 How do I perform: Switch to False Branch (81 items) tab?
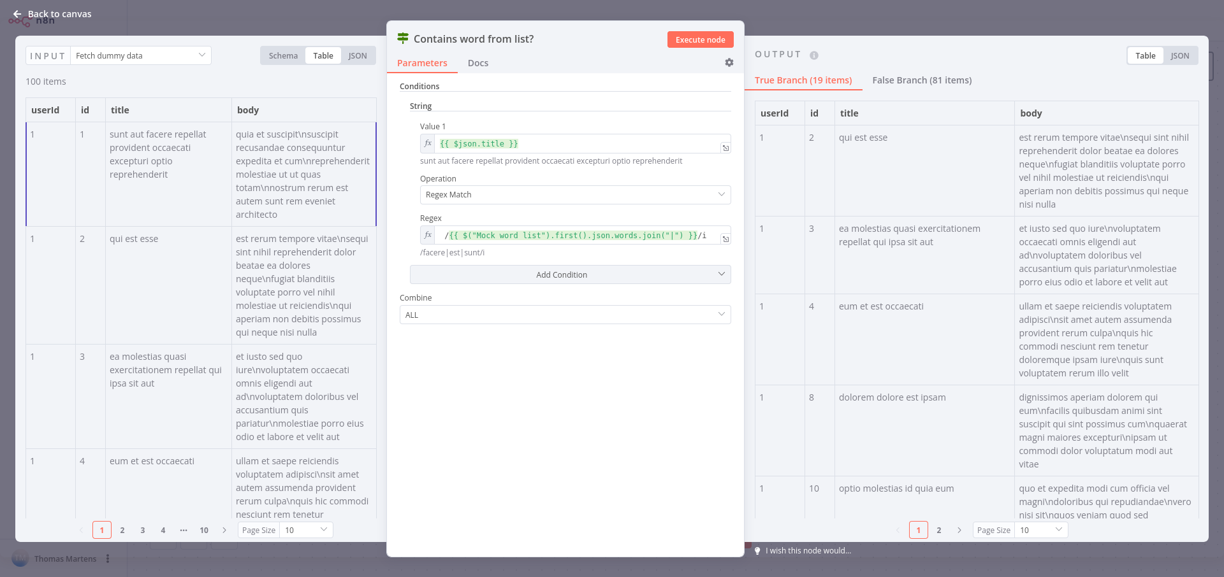tap(922, 80)
